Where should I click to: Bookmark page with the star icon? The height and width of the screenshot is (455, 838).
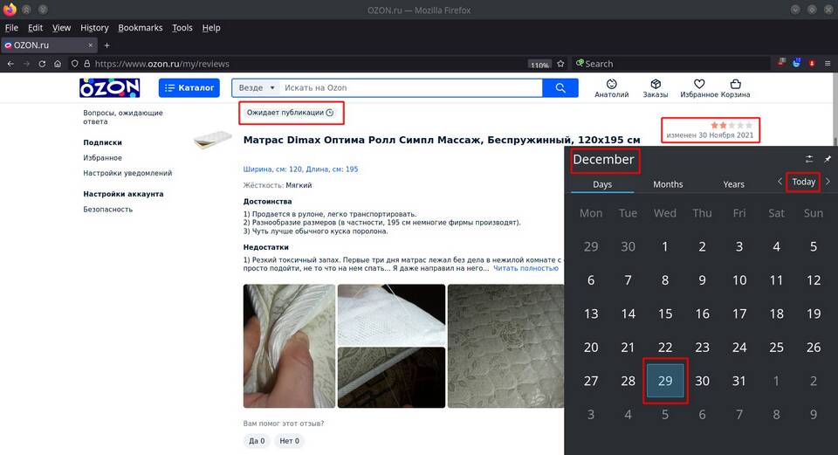tap(561, 64)
